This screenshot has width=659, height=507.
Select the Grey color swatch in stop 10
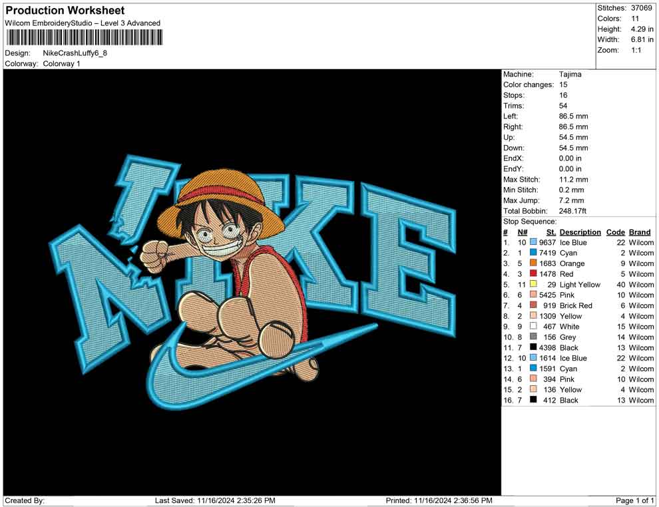[x=533, y=337]
